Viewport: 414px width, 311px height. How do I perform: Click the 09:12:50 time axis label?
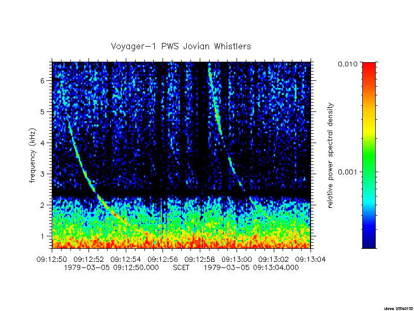pos(51,260)
